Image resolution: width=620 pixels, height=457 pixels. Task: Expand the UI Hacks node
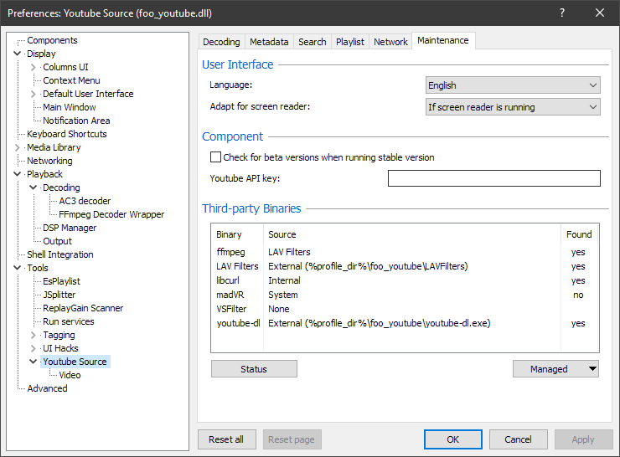tap(34, 348)
